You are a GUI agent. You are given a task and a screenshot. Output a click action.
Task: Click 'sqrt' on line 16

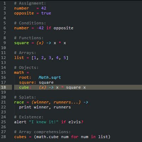coord(56,78)
